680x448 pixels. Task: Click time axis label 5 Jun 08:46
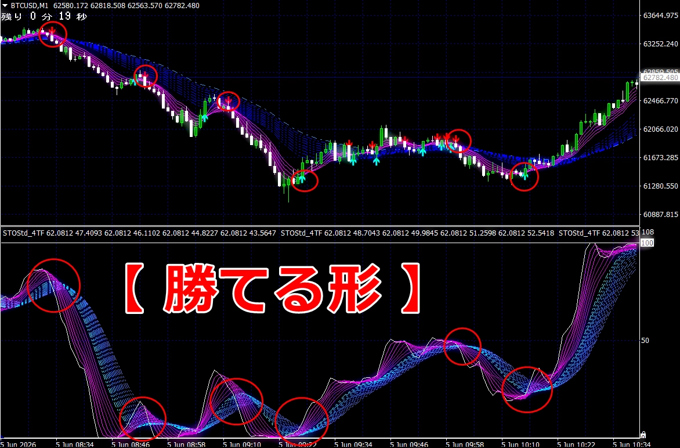click(x=131, y=445)
